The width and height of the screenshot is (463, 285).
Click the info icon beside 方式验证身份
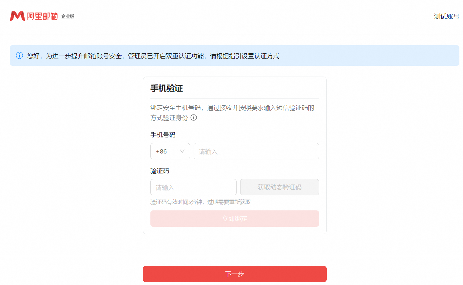click(x=194, y=118)
